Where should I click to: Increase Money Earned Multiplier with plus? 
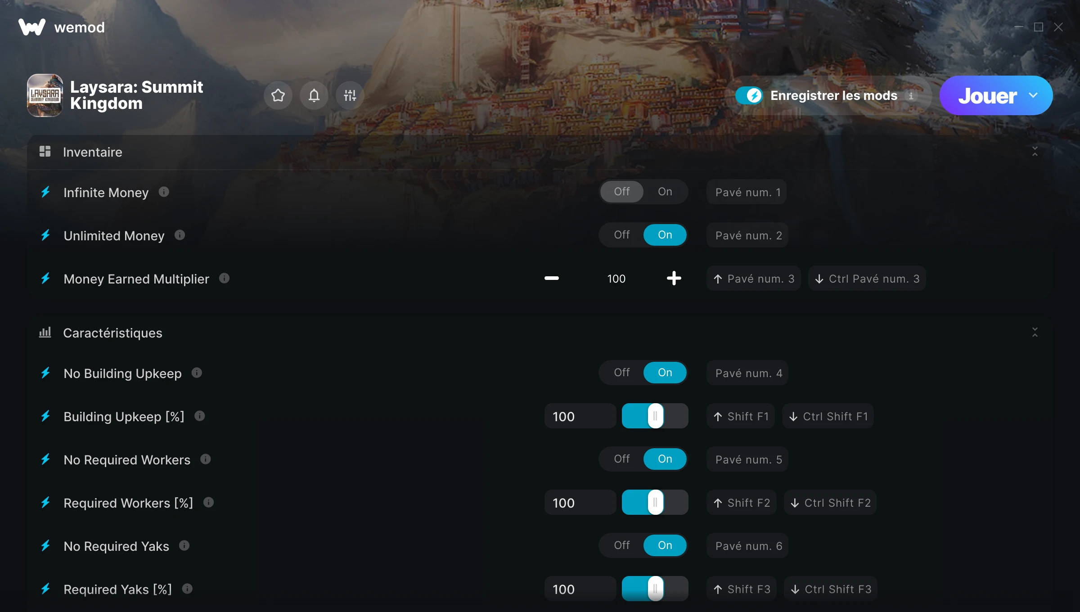pyautogui.click(x=674, y=278)
